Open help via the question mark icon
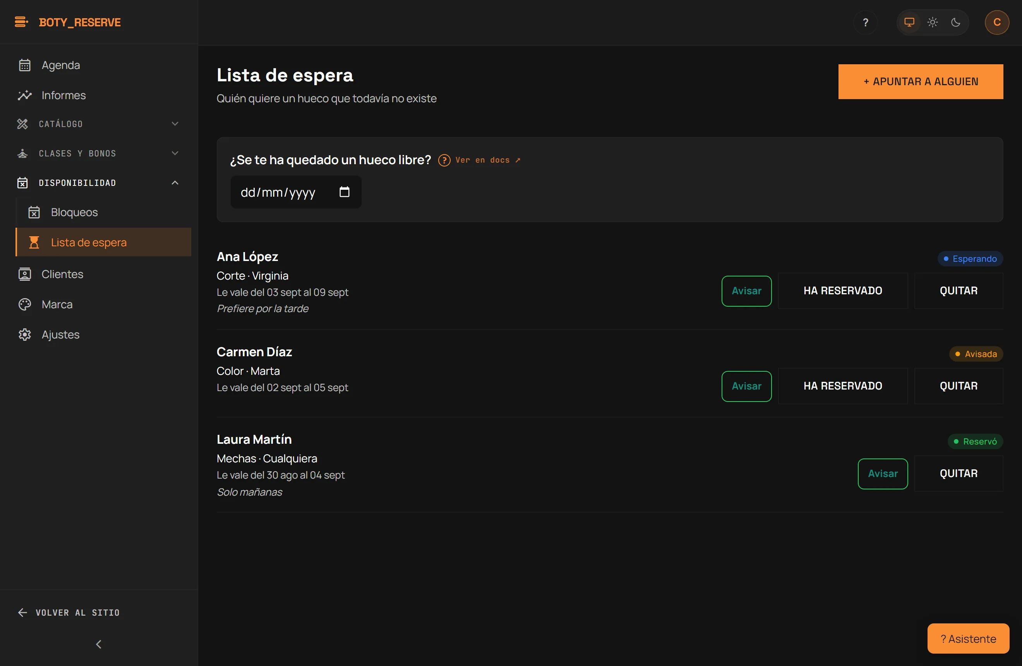This screenshot has height=666, width=1022. (x=865, y=22)
